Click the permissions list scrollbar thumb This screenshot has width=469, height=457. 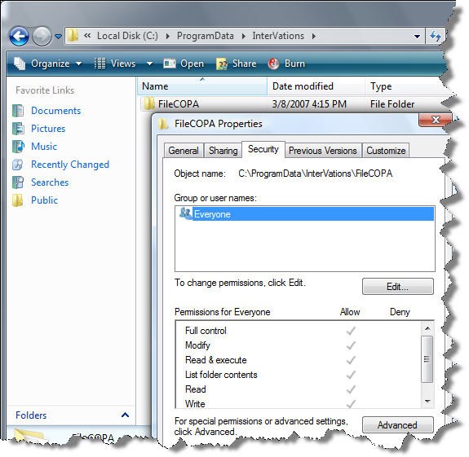[427, 359]
